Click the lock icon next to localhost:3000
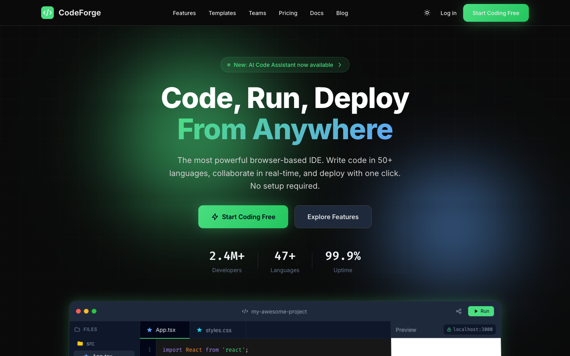 pos(449,329)
